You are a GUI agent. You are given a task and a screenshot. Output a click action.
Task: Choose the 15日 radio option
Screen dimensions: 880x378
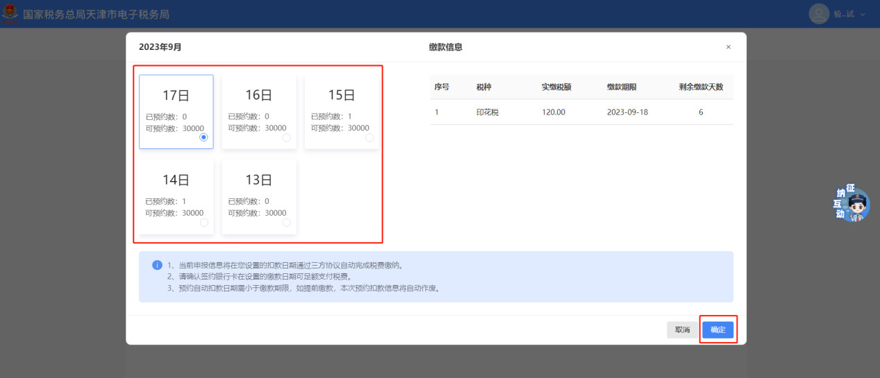(x=370, y=137)
